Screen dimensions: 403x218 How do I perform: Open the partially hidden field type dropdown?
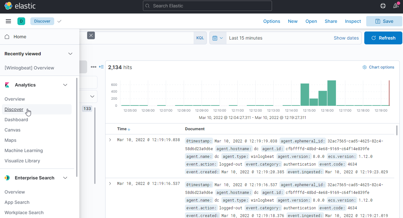coord(92,96)
